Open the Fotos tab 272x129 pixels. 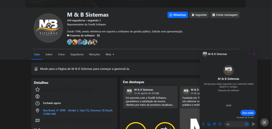click(x=61, y=54)
